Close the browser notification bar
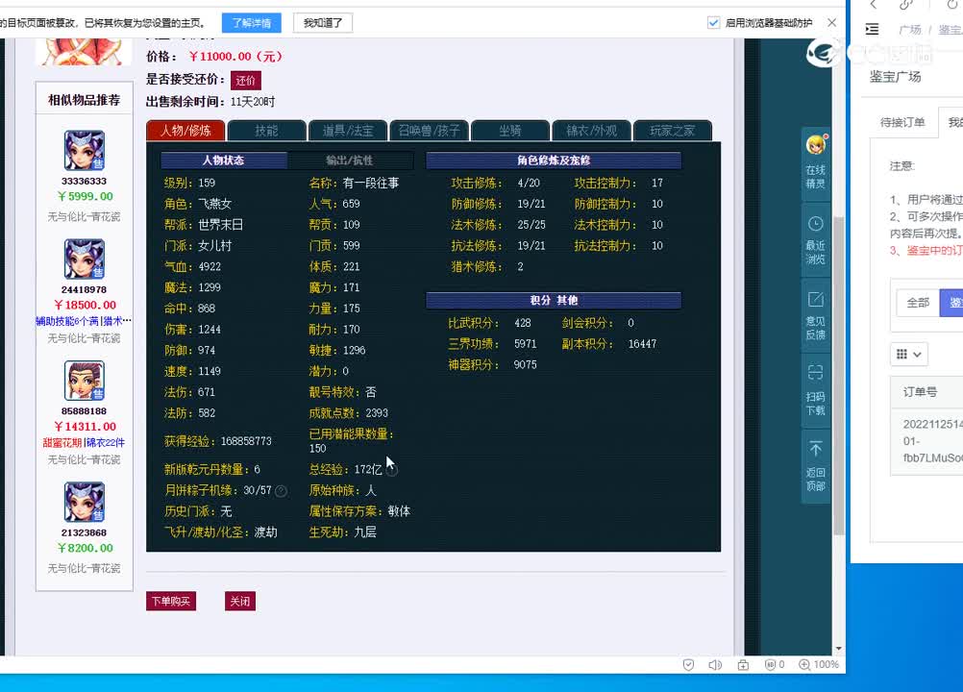This screenshot has width=963, height=692. [x=831, y=23]
